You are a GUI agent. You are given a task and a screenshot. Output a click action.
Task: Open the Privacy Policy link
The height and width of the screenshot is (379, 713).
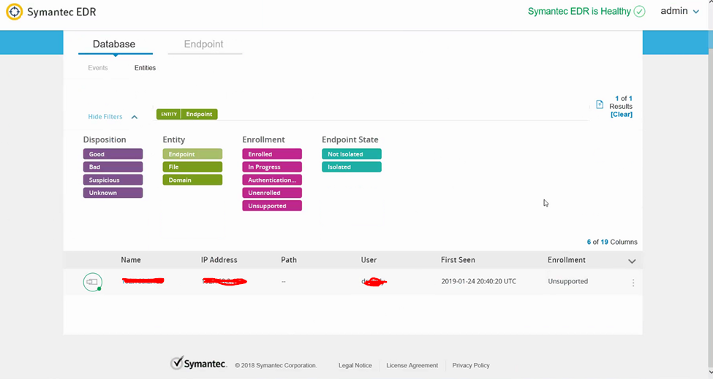point(471,365)
